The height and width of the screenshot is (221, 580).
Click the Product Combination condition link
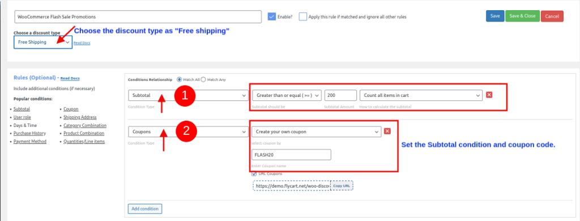click(84, 133)
